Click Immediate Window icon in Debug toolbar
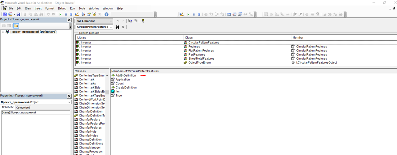Image resolution: width=397 pixels, height=155 pixels. (234, 14)
